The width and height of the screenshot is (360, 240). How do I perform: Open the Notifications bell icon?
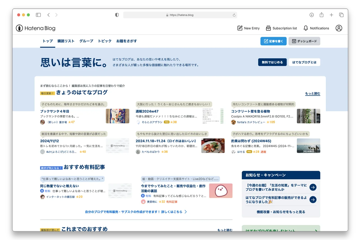(305, 28)
